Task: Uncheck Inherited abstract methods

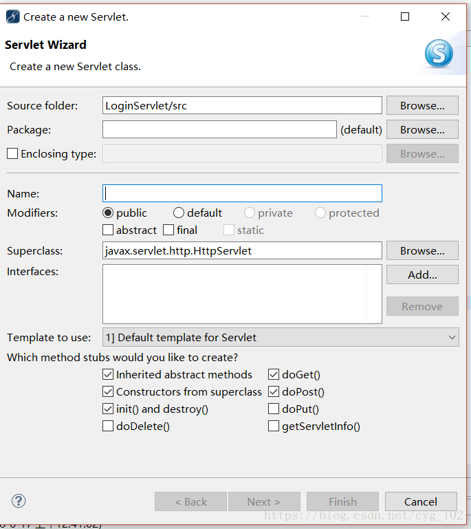Action: click(108, 374)
